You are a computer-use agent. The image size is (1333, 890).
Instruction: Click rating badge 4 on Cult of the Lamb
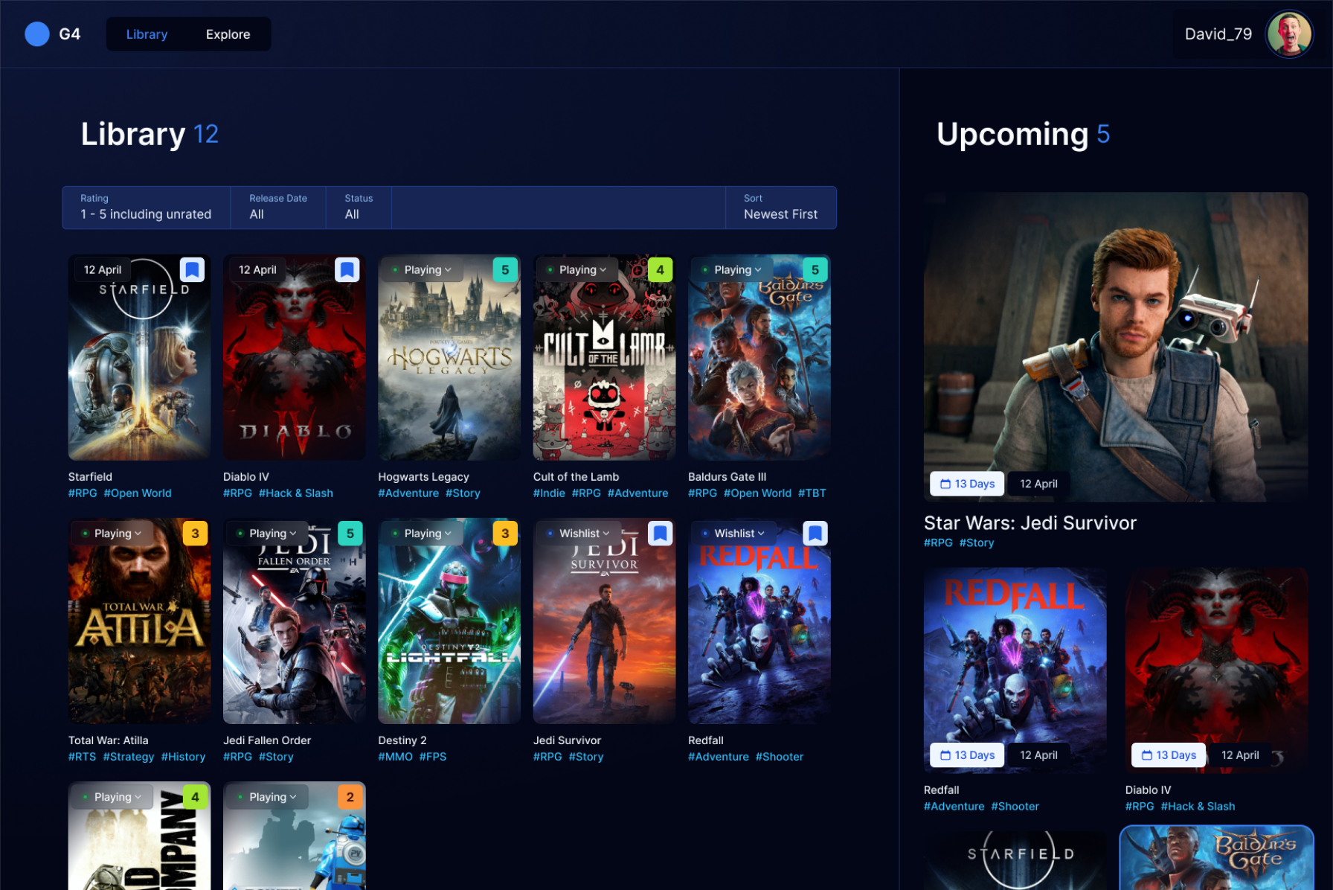click(x=661, y=269)
